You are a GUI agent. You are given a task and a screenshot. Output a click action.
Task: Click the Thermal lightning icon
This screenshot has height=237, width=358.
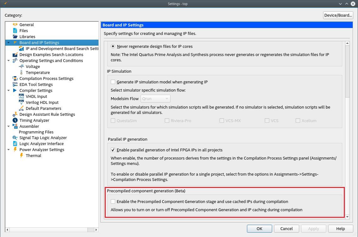[21, 155]
